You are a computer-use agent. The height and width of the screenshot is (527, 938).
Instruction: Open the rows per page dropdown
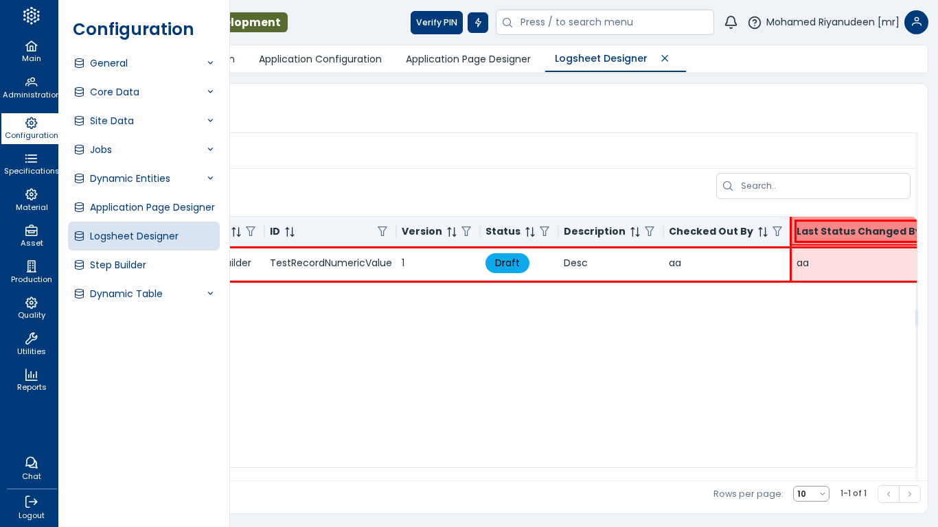pos(811,494)
